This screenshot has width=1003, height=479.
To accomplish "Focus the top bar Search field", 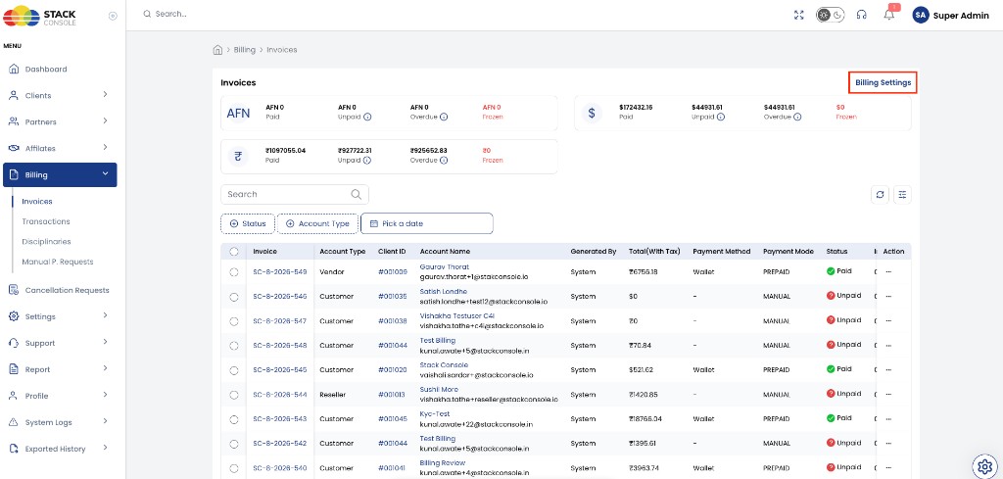I will pyautogui.click(x=170, y=14).
